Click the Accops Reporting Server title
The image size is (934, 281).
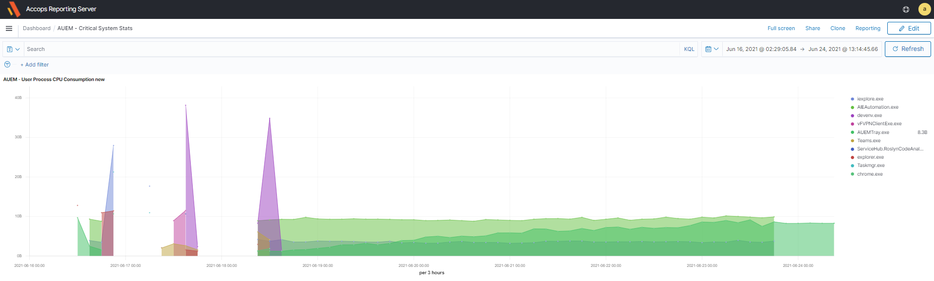click(x=61, y=9)
